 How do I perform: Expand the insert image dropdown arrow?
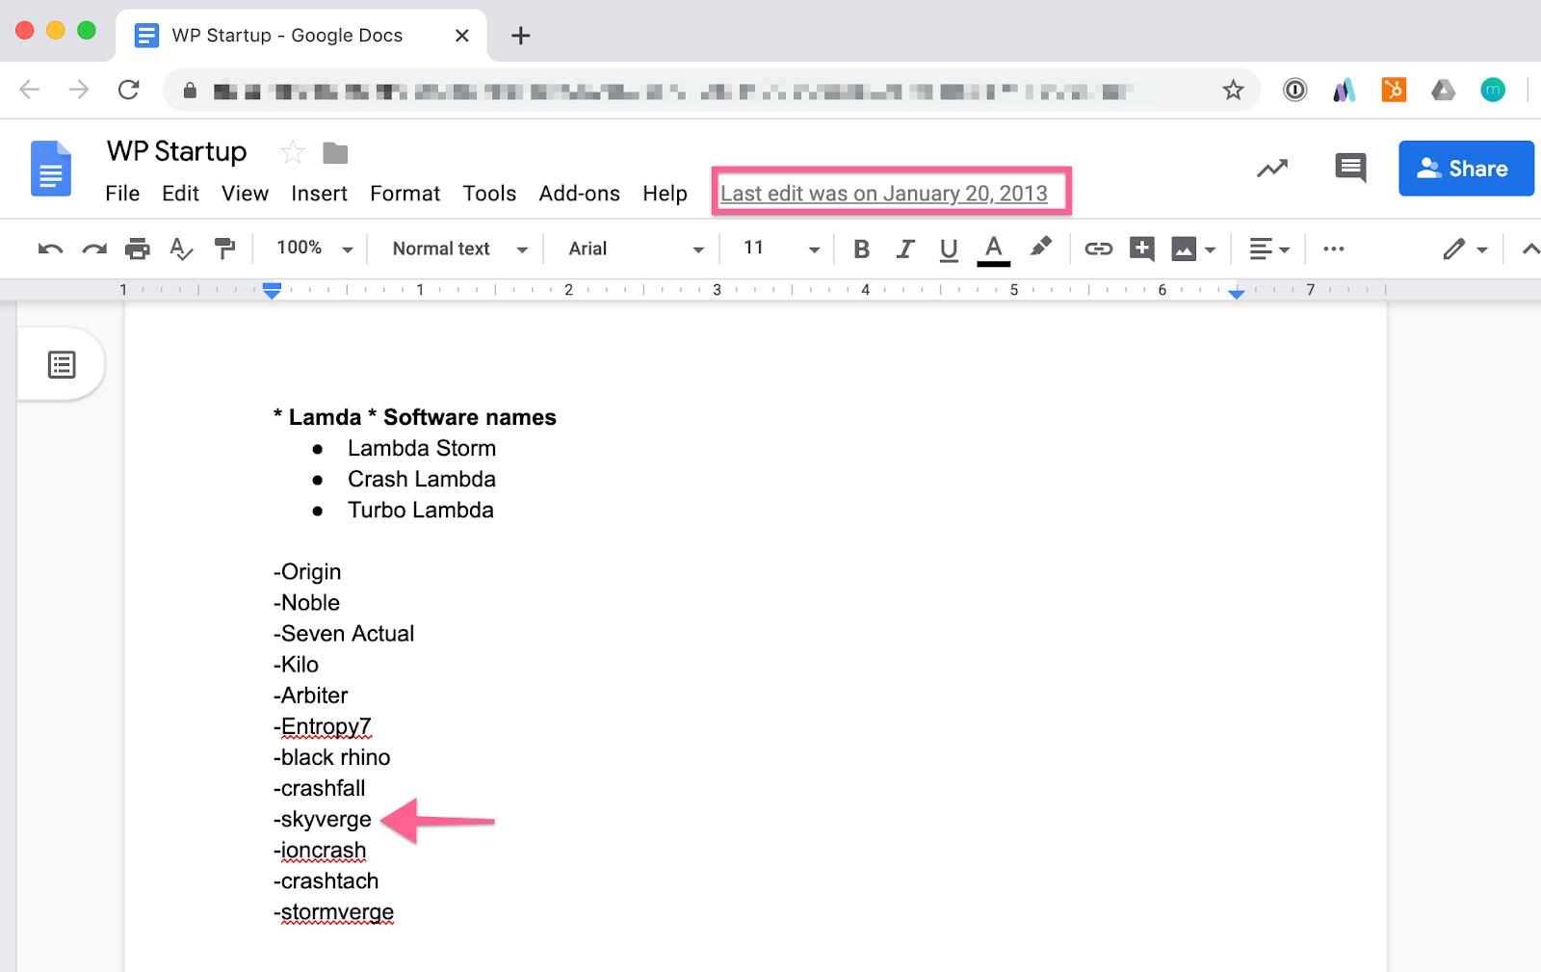pos(1211,250)
